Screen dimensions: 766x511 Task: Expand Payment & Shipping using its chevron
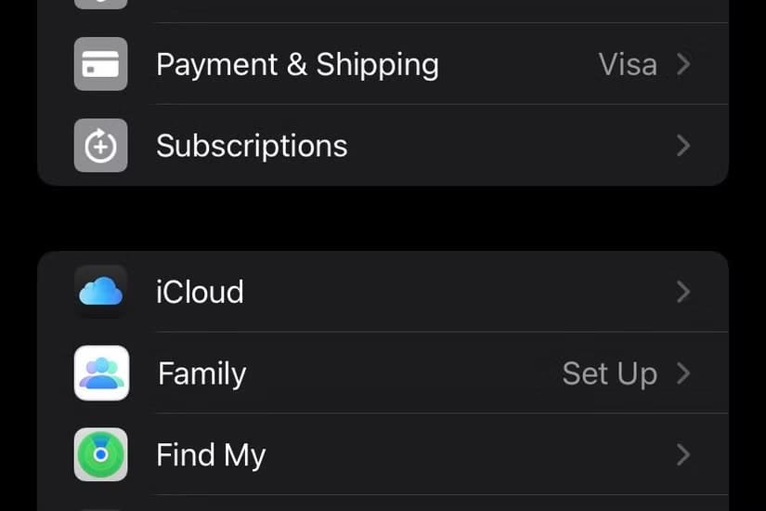point(683,64)
